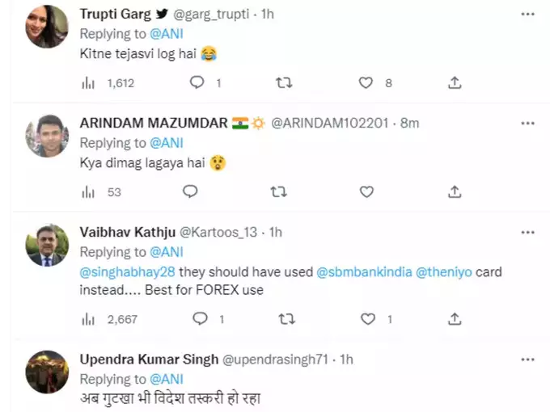Screen dimensions: 550x412
Task: View analytics on Arindam Mazumdar's tweet
Action: tap(88, 192)
